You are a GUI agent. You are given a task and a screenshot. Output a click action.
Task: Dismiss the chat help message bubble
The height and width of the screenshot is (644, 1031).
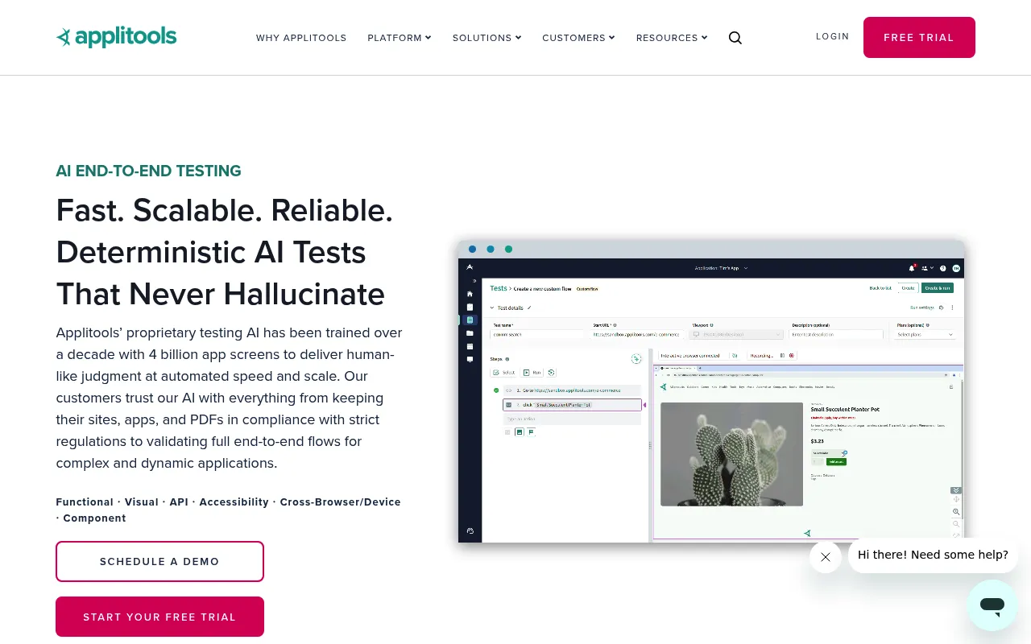826,557
